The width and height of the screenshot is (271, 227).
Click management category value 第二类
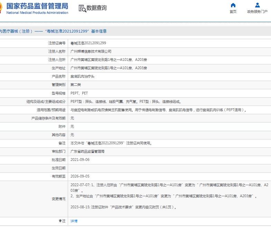pyautogui.click(x=76, y=84)
